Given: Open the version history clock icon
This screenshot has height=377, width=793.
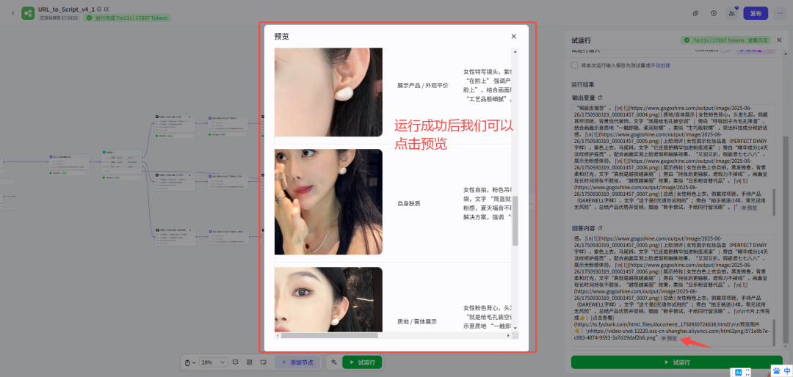Looking at the screenshot, I should pyautogui.click(x=713, y=13).
